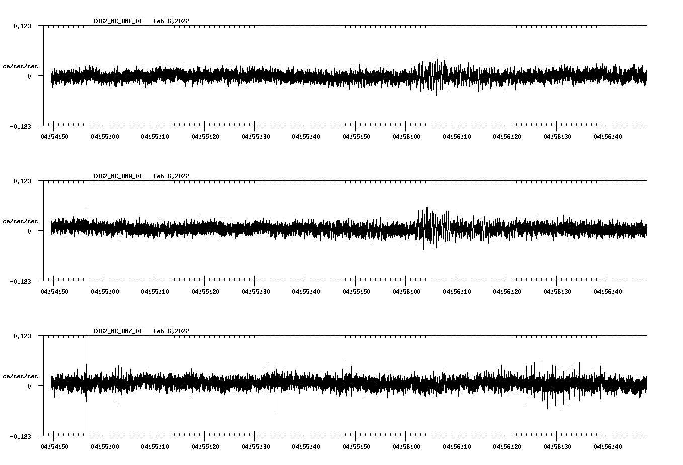Click the 04:56:20 time label in HNN plot
Image resolution: width=683 pixels, height=465 pixels.
point(507,291)
